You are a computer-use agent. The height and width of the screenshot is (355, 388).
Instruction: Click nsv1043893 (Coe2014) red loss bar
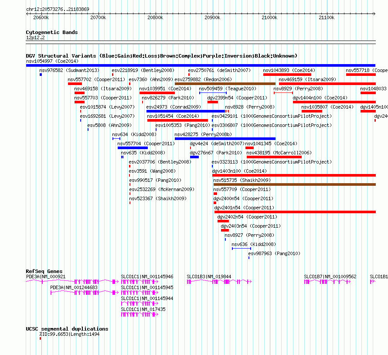pos(287,75)
